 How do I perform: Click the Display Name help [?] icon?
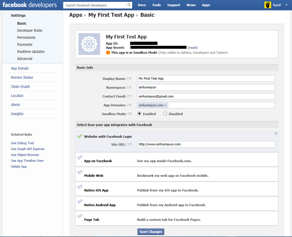129,79
